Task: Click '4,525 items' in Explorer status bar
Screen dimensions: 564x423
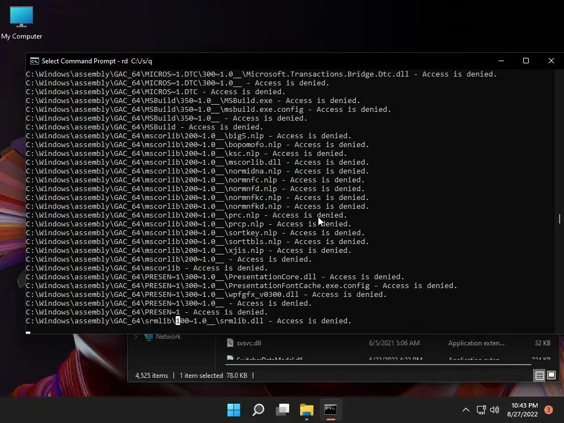Action: point(151,376)
